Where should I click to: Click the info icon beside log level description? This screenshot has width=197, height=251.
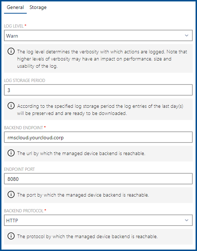tap(11, 52)
